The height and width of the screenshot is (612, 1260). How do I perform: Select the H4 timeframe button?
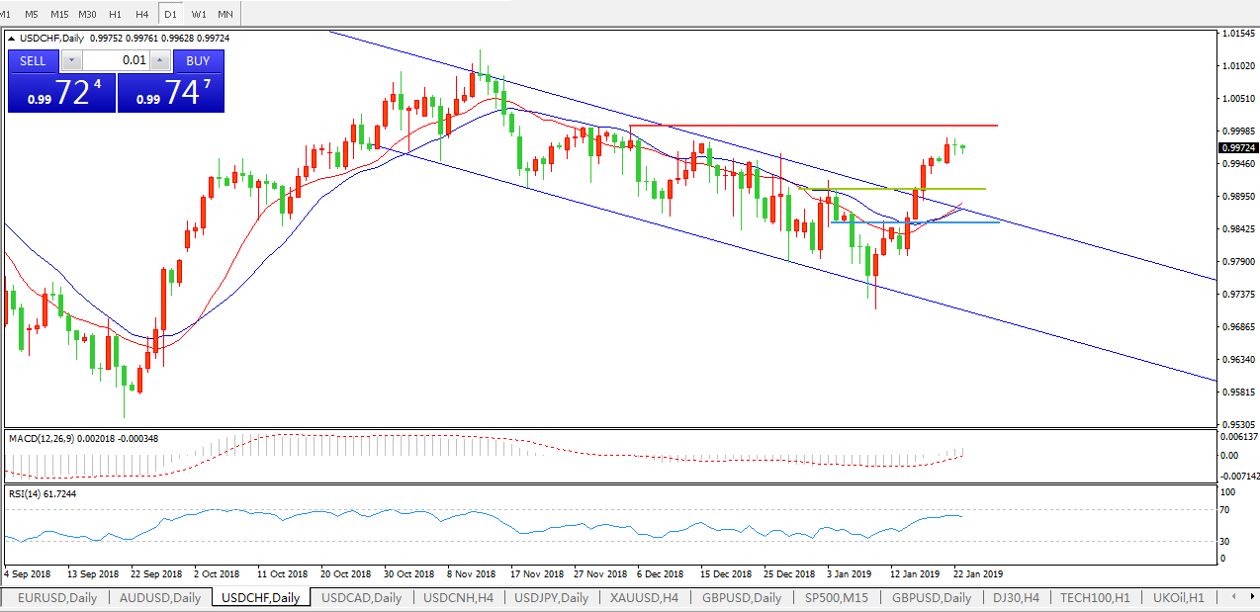click(x=142, y=14)
